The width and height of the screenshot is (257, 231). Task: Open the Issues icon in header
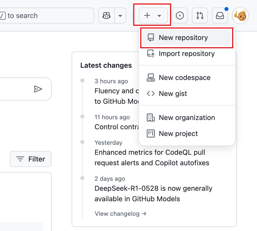click(180, 16)
